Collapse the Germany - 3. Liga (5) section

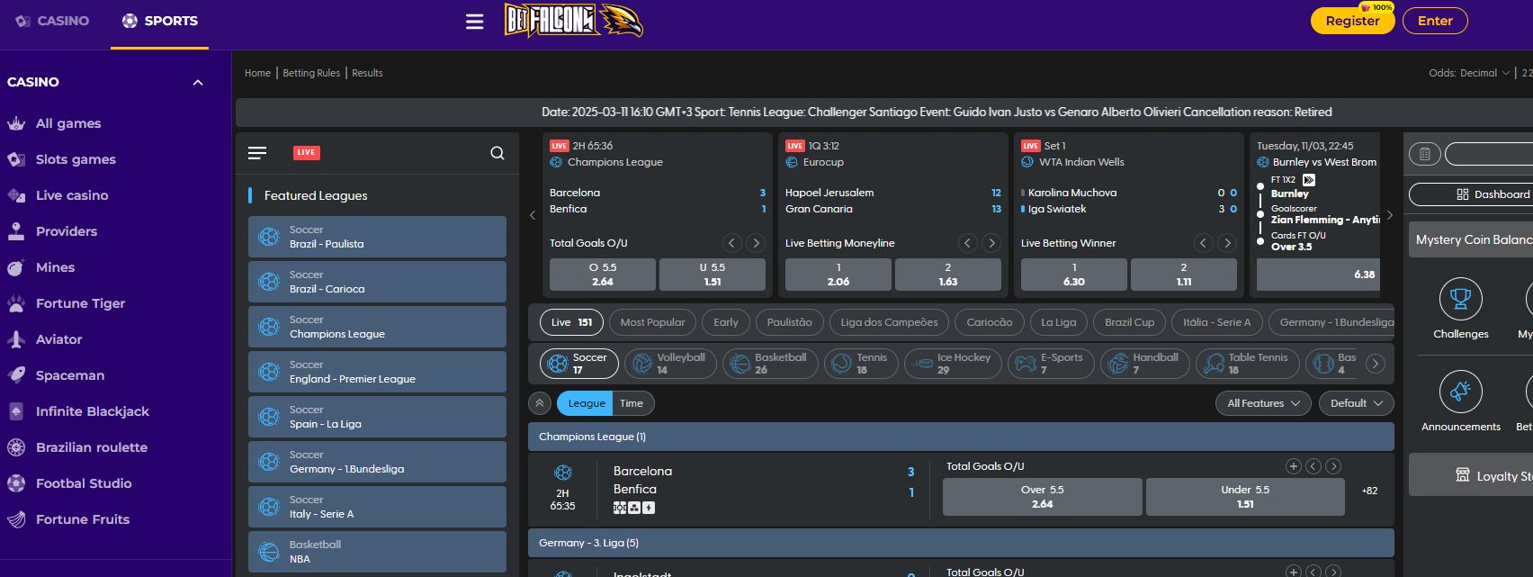click(x=961, y=543)
